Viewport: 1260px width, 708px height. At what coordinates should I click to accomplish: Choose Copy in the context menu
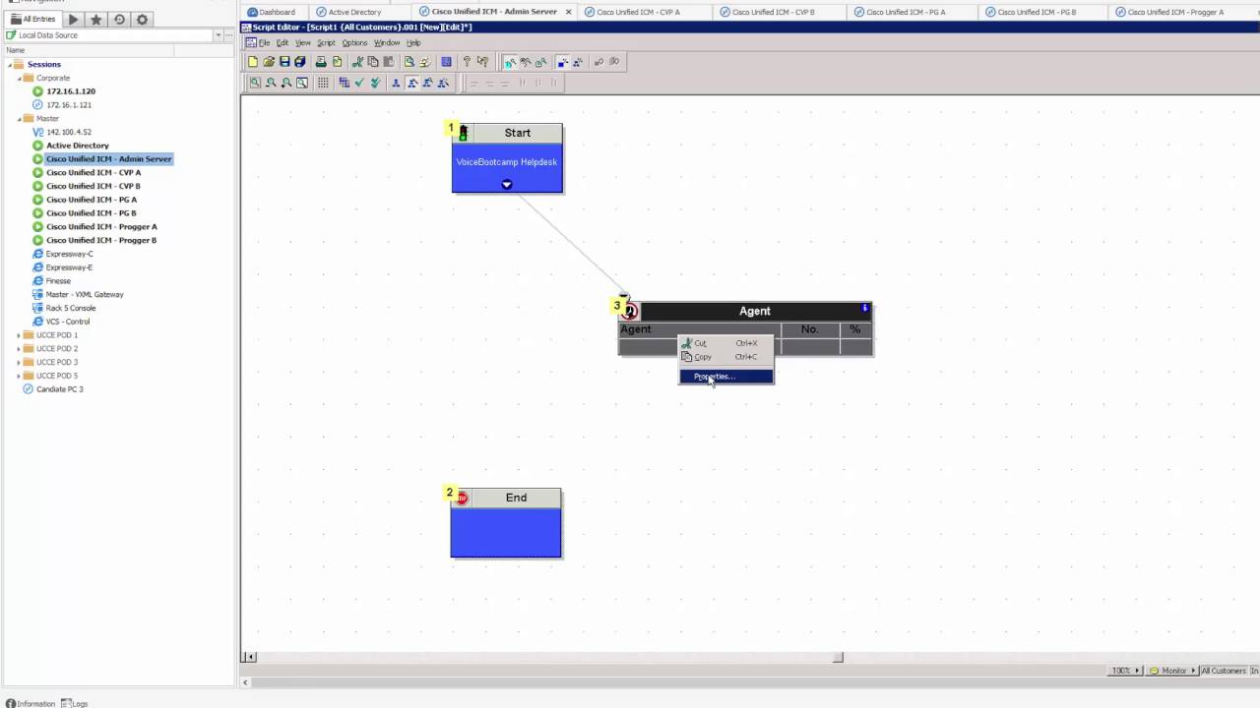725,357
